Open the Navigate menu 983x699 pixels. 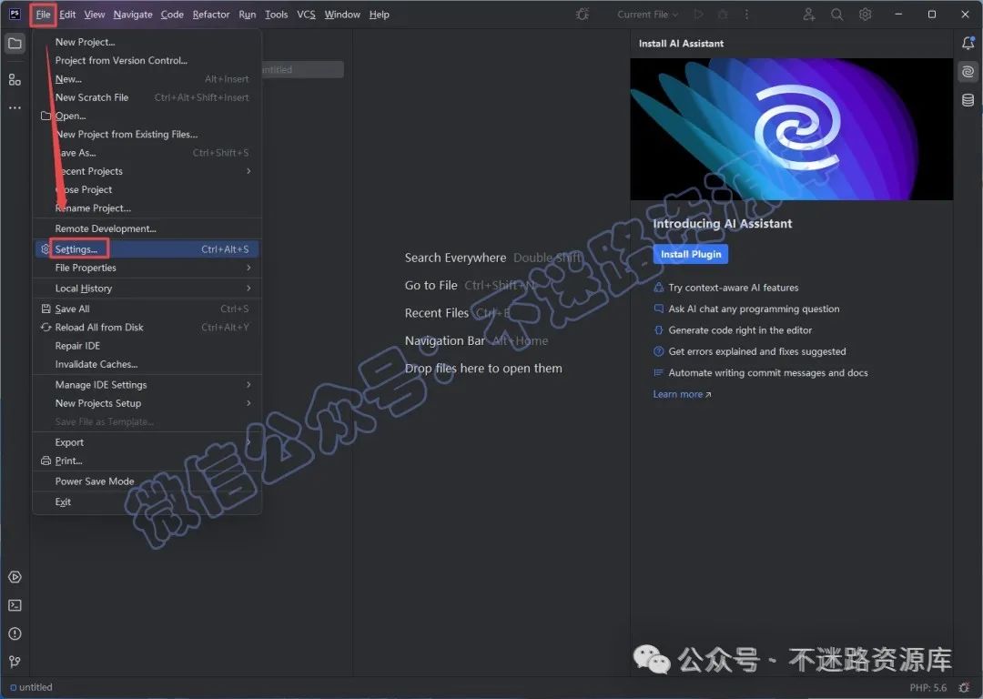click(x=133, y=15)
